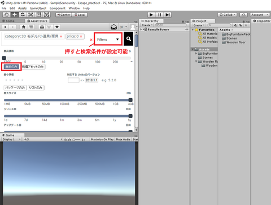Toggle the リストのみ filter

36,88
